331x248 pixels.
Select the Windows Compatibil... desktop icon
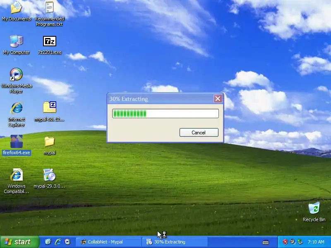pos(16,181)
